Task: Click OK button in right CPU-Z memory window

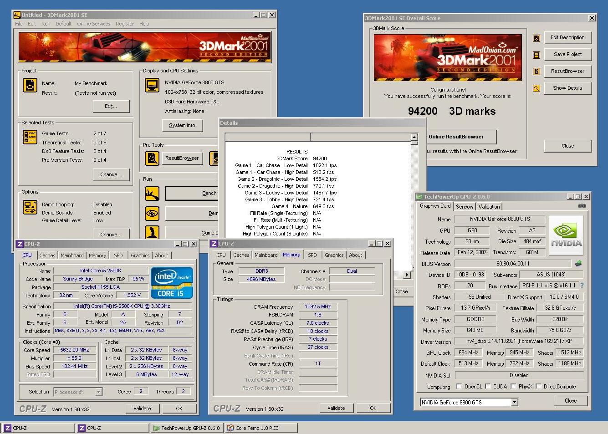Action: point(373,408)
